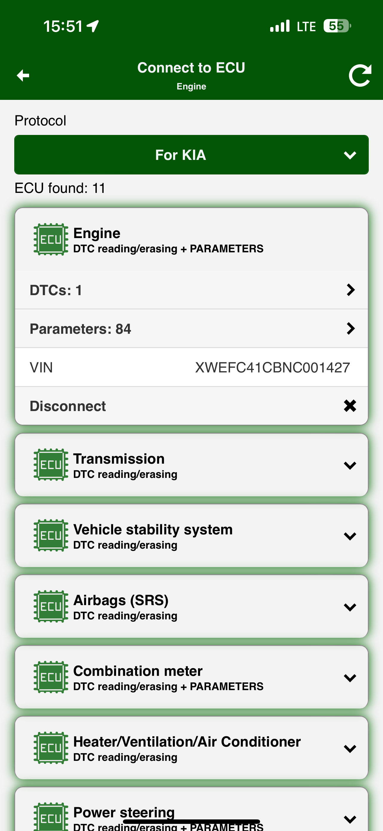Tap the Disconnect button
Viewport: 383px width, 831px height.
191,406
